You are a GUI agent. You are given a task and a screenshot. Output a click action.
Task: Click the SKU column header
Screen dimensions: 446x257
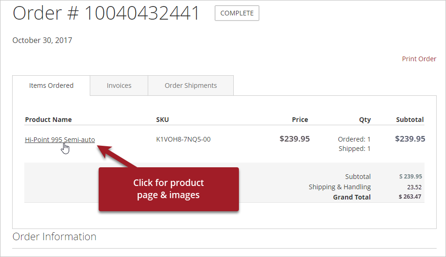tap(162, 120)
